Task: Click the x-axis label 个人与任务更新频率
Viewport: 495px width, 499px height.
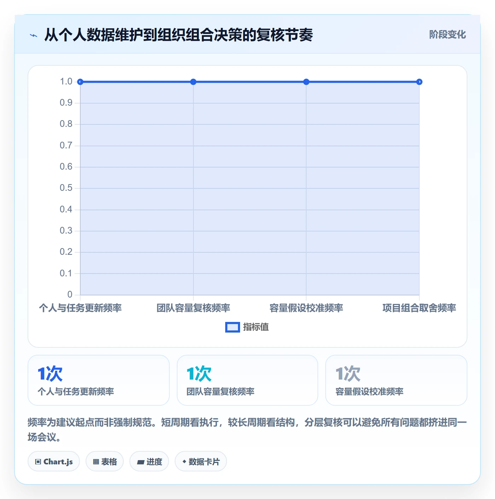Action: (x=80, y=308)
